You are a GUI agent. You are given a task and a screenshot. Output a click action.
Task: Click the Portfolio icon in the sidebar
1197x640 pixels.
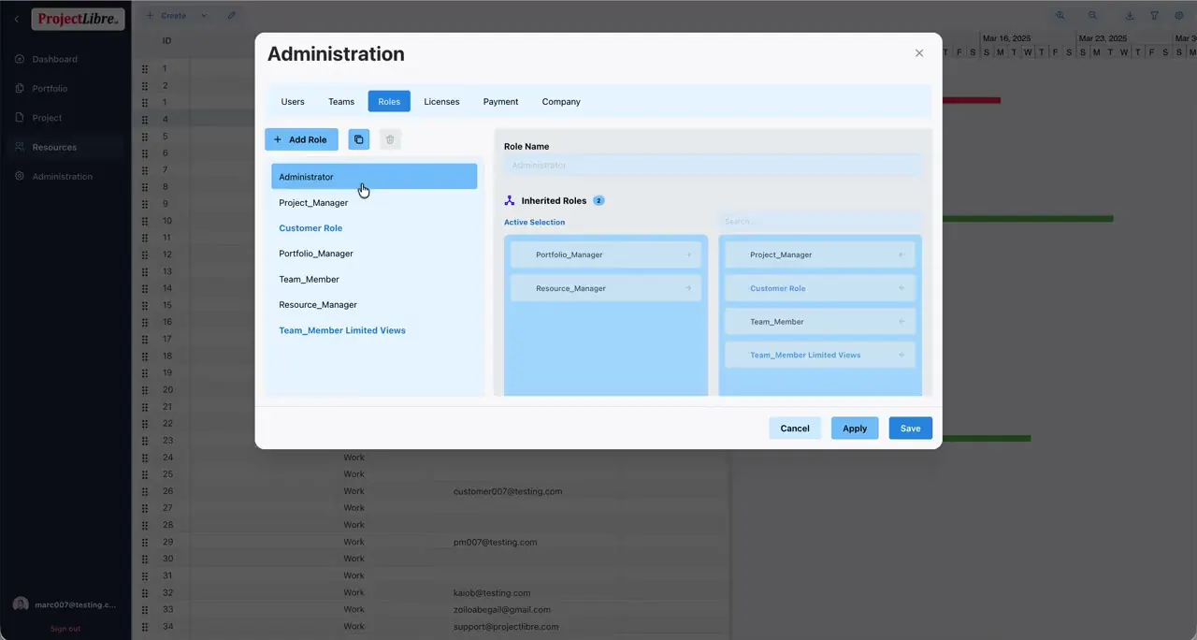(x=20, y=88)
